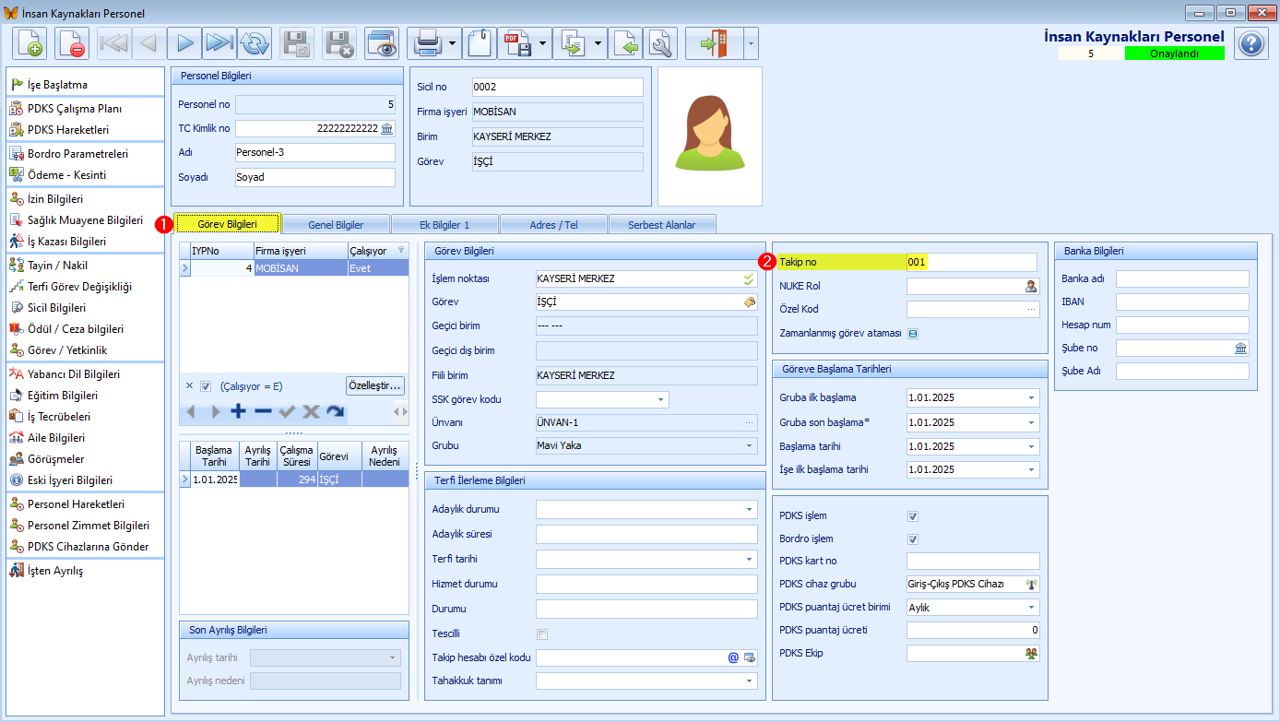This screenshot has width=1280, height=722.
Task: Open the PDKS puantaj ücret birimi dropdown
Action: pos(1031,609)
